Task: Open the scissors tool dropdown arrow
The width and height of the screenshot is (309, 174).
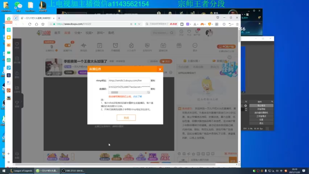Action: click(x=198, y=24)
